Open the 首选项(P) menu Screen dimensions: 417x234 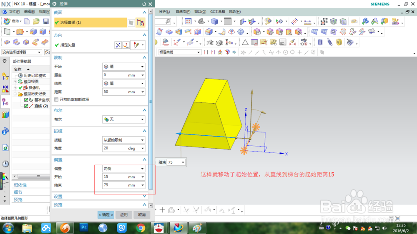[183, 12]
